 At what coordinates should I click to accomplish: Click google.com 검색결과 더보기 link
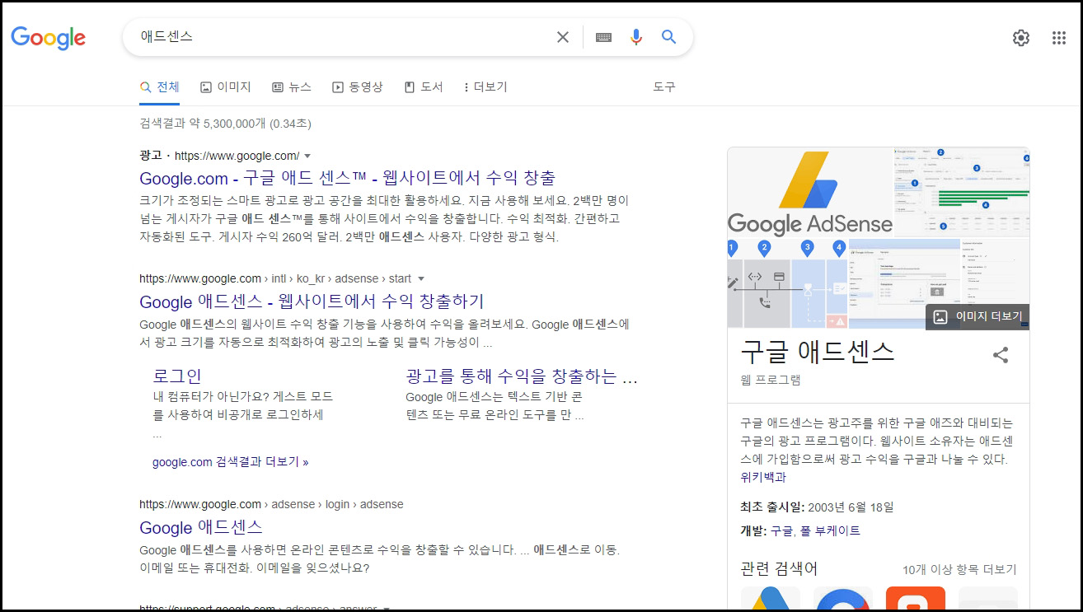tap(230, 462)
